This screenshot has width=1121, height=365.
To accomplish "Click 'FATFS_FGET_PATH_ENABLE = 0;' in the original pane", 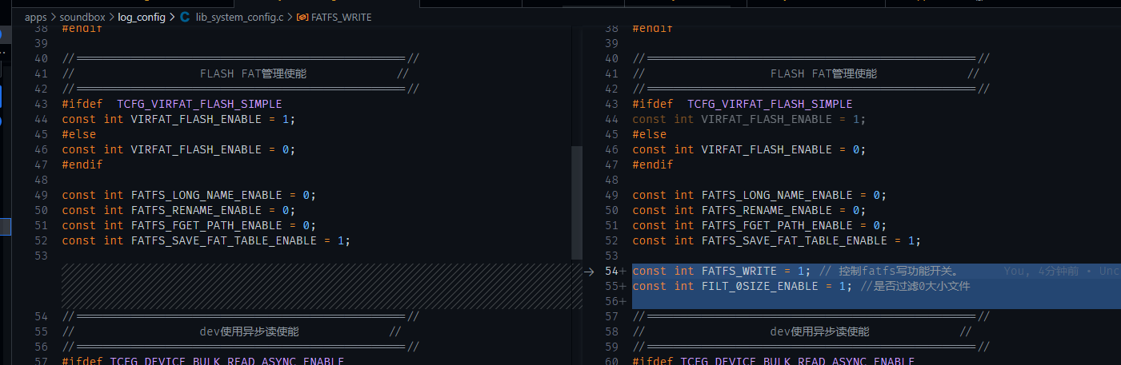I will [x=224, y=225].
